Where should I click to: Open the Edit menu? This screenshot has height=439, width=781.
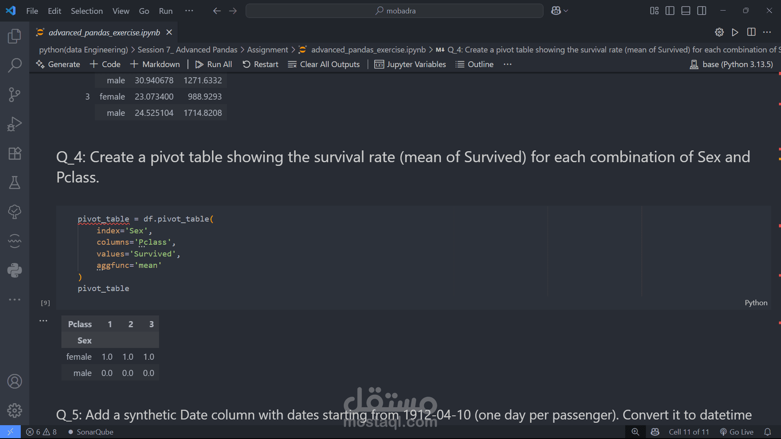[x=55, y=11]
